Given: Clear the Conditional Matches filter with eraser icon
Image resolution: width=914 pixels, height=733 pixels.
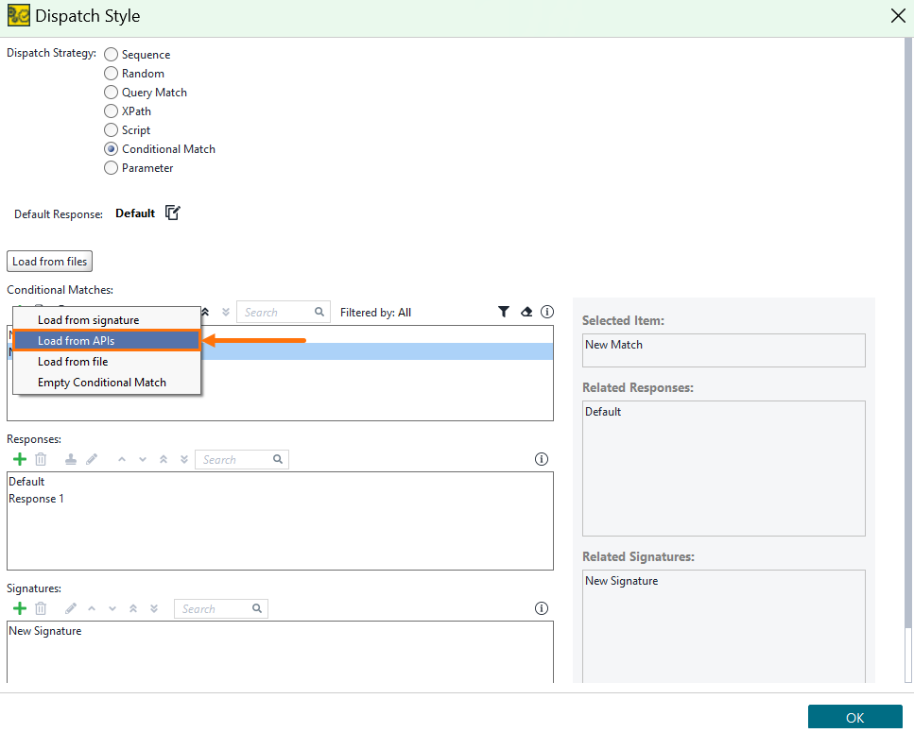Looking at the screenshot, I should point(526,312).
